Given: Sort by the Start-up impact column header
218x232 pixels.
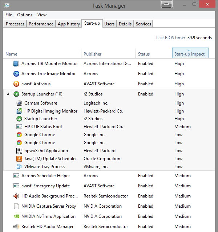Looking at the screenshot, I should pos(190,53).
